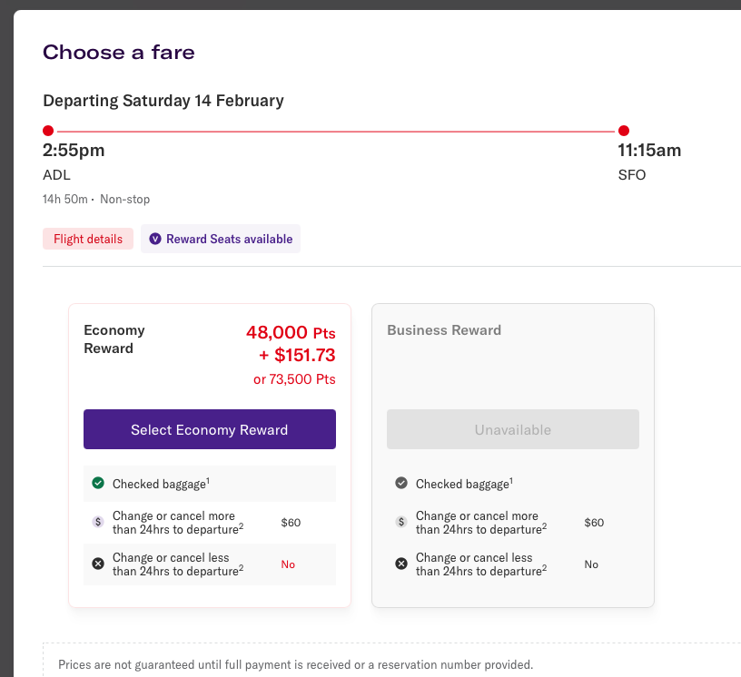741x677 pixels.
Task: Click the 48,000 Pts + $151.73 price
Action: [290, 343]
